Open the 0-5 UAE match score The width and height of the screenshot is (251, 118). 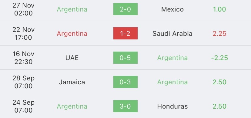tap(125, 58)
